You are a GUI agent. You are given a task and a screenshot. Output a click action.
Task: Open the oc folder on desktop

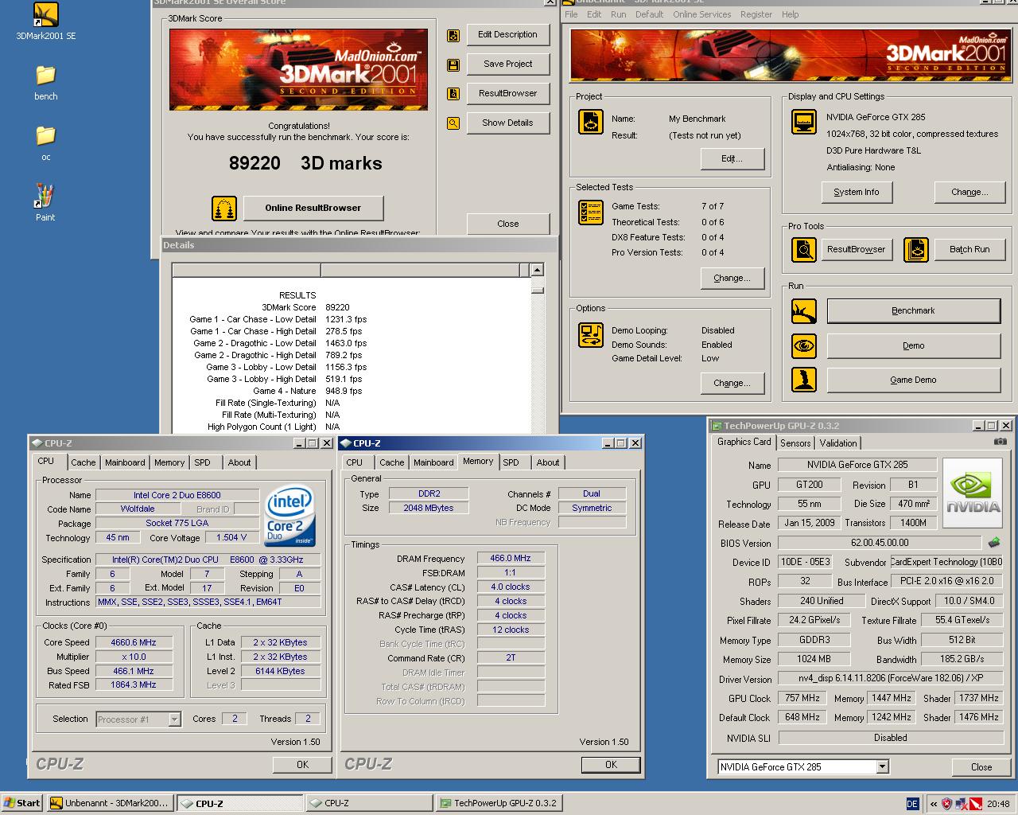pos(45,142)
